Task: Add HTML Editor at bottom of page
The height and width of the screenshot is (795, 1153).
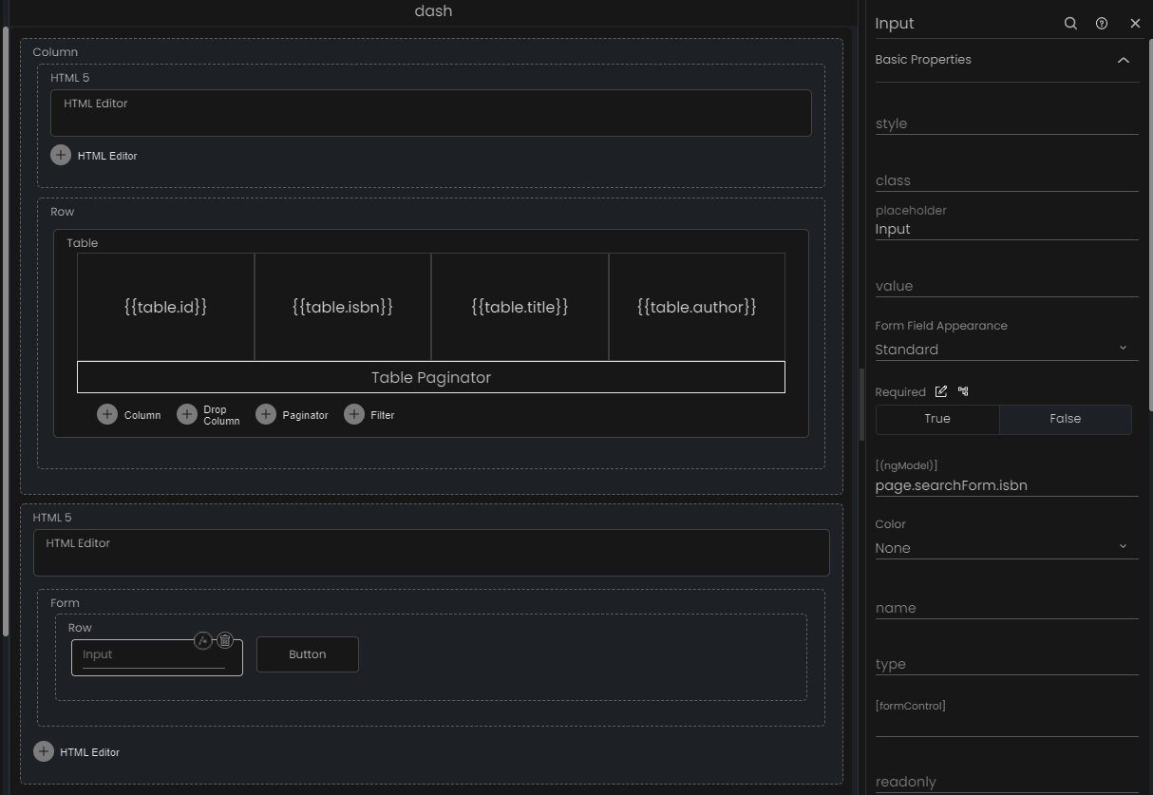Action: click(x=44, y=751)
